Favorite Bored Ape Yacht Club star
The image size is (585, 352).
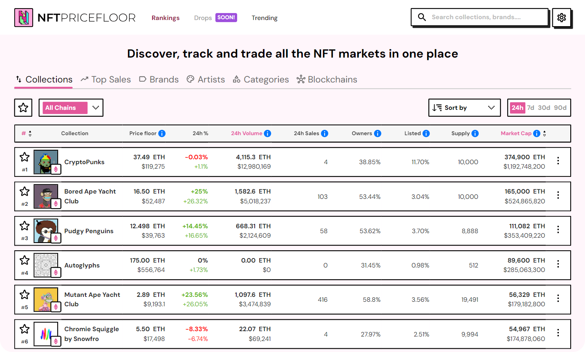pyautogui.click(x=25, y=191)
